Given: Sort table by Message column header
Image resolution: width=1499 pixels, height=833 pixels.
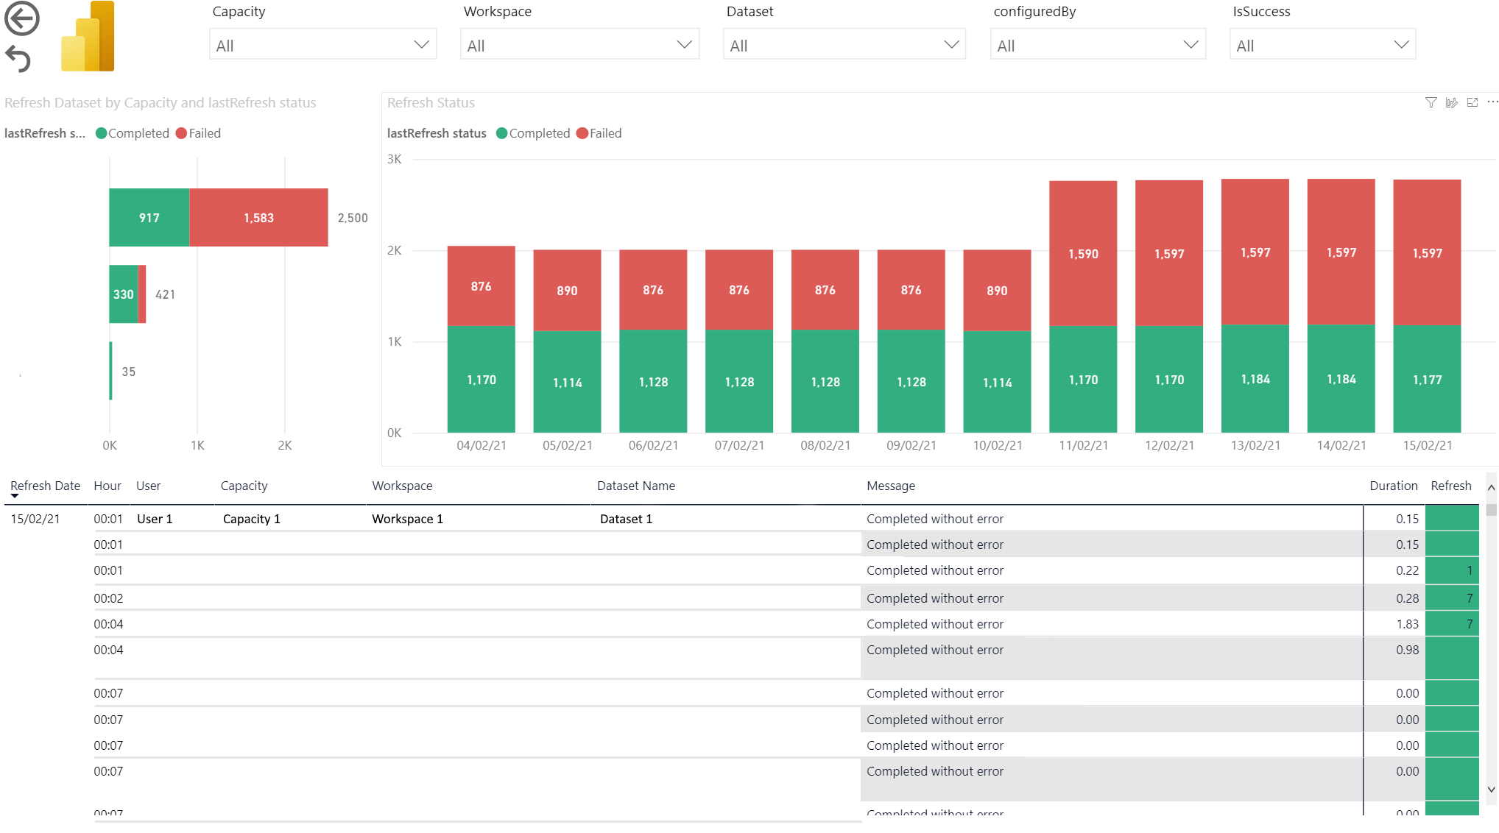Looking at the screenshot, I should tap(891, 486).
